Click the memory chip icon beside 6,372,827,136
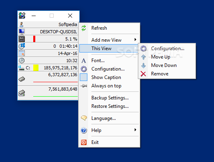The image size is (214, 162). coord(22,79)
